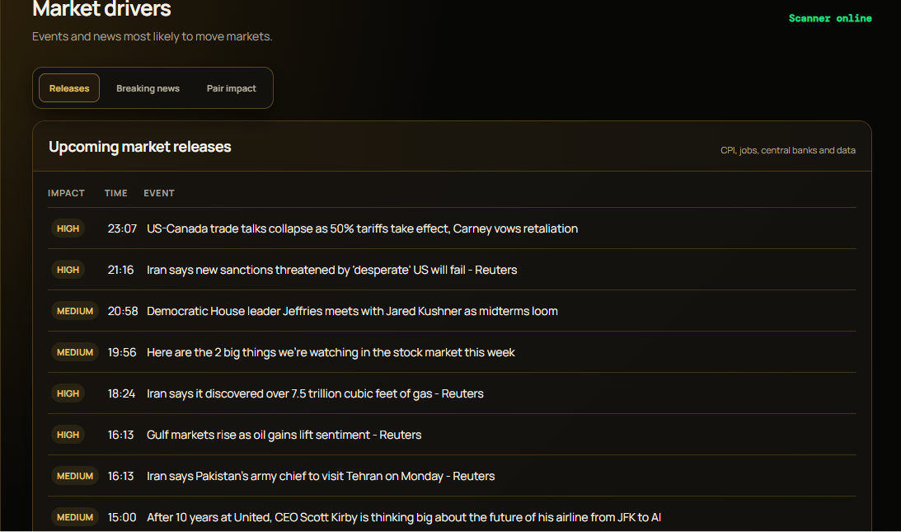Screen dimensions: 901x532
Task: Click HIGH badge on US-Canada trade row
Action: (68, 228)
